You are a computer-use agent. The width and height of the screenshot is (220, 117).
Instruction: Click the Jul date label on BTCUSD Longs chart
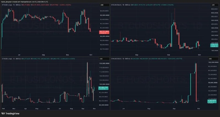pyautogui.click(x=19, y=55)
